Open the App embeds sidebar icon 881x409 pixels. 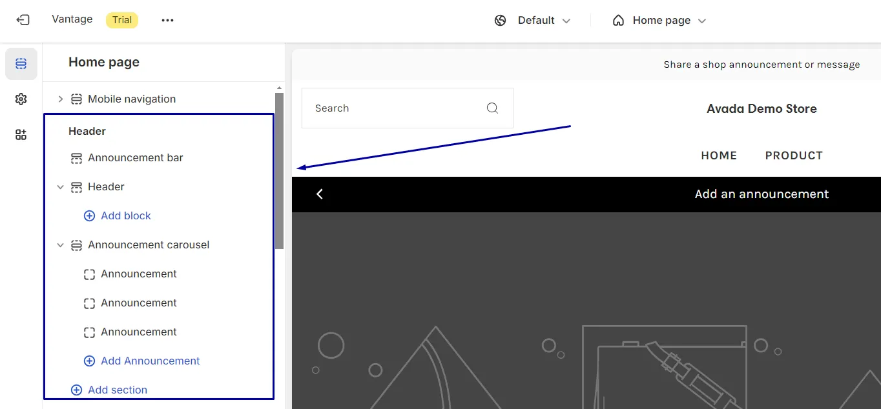tap(21, 134)
